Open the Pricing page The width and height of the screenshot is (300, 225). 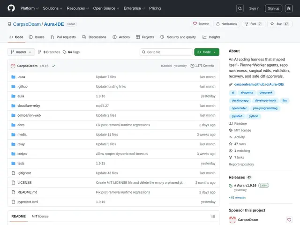pyautogui.click(x=155, y=8)
